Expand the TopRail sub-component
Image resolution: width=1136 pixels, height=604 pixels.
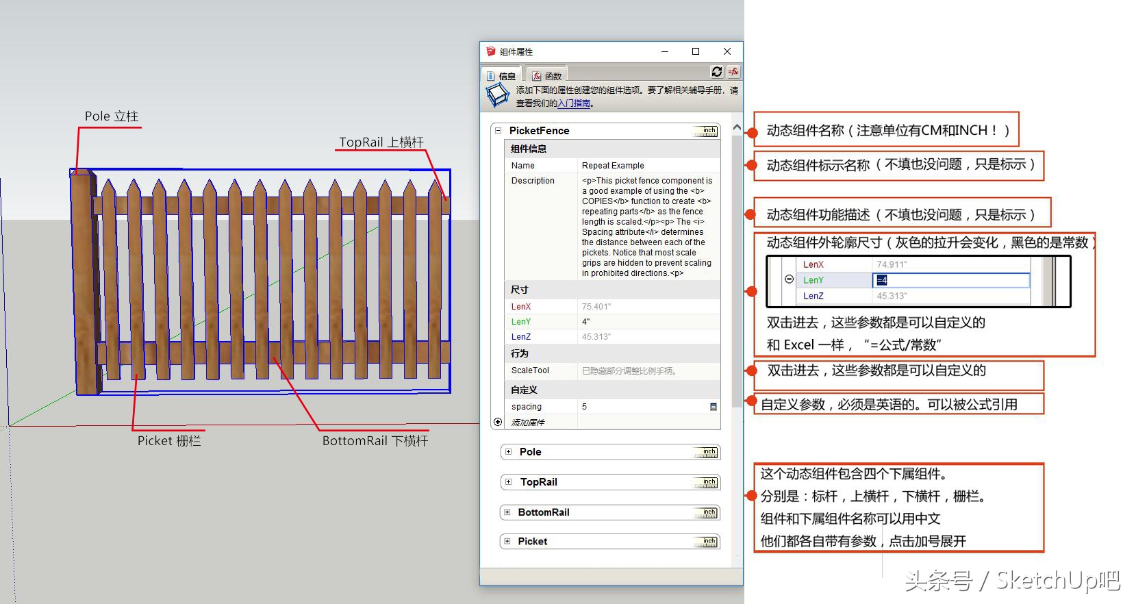tap(508, 482)
